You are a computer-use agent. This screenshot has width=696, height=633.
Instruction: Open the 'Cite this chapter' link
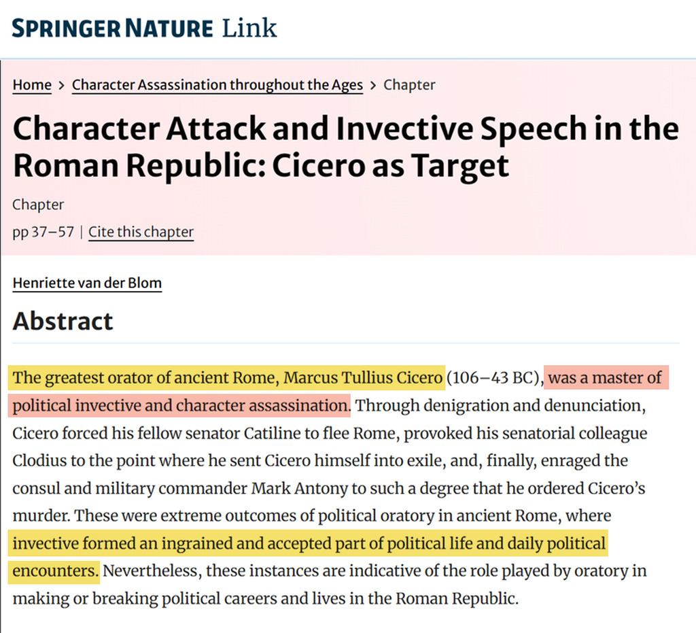pos(141,232)
